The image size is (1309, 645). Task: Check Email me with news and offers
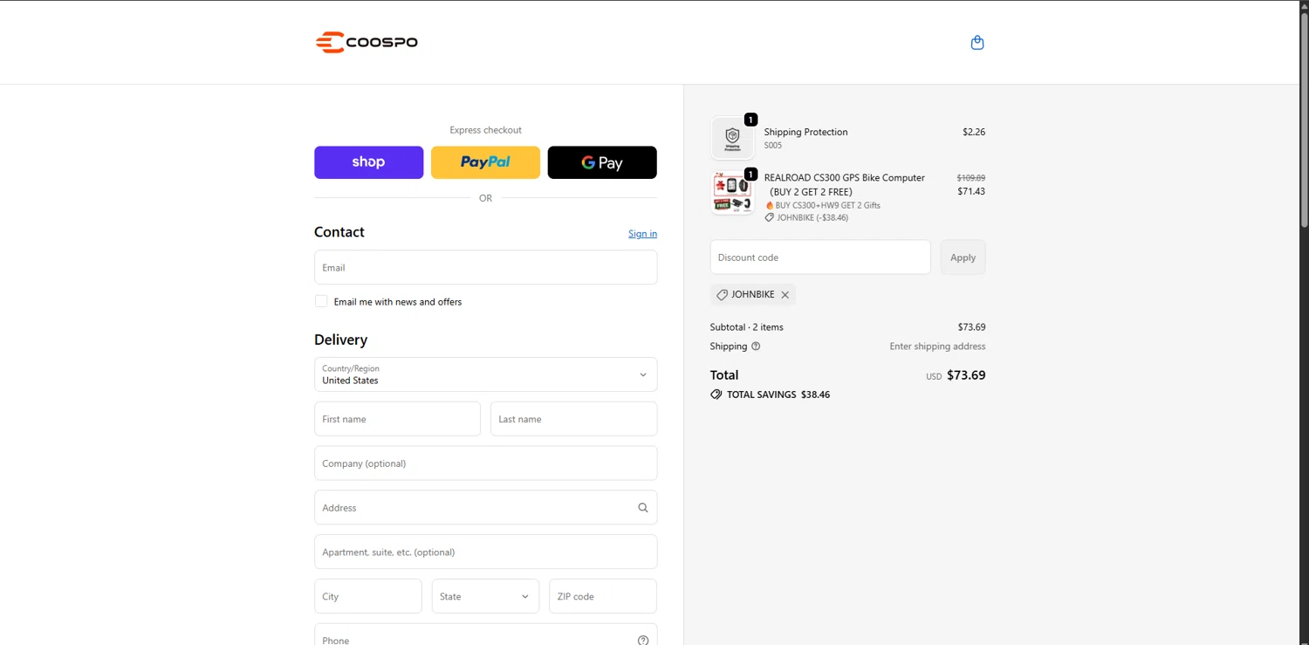pyautogui.click(x=321, y=301)
